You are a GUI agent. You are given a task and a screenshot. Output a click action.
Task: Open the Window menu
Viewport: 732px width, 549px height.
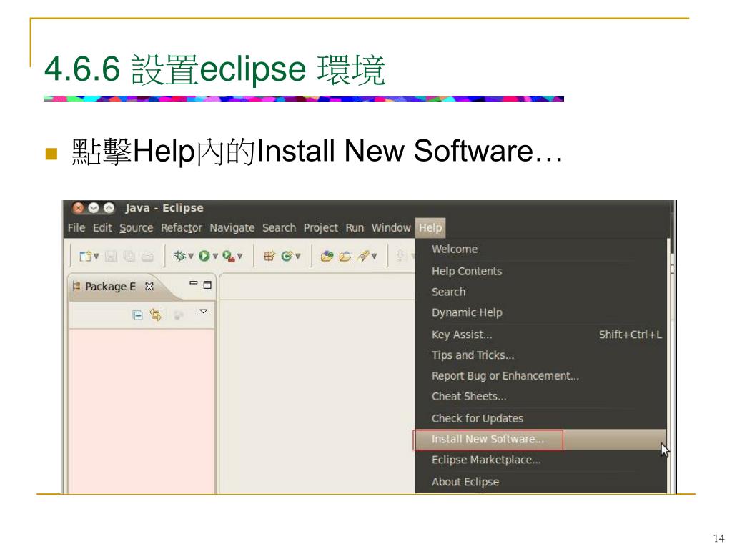391,227
